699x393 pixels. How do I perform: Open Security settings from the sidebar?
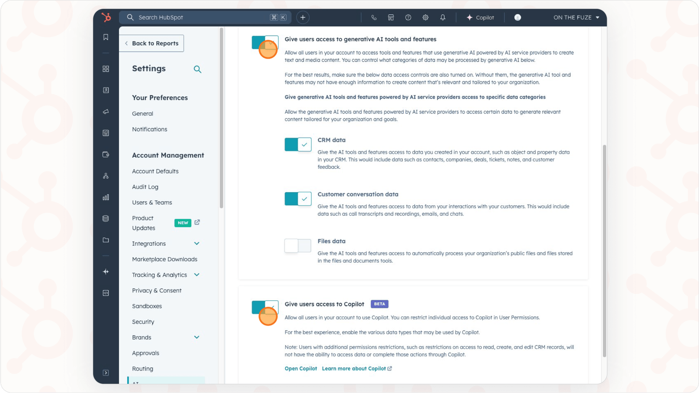[x=143, y=321]
